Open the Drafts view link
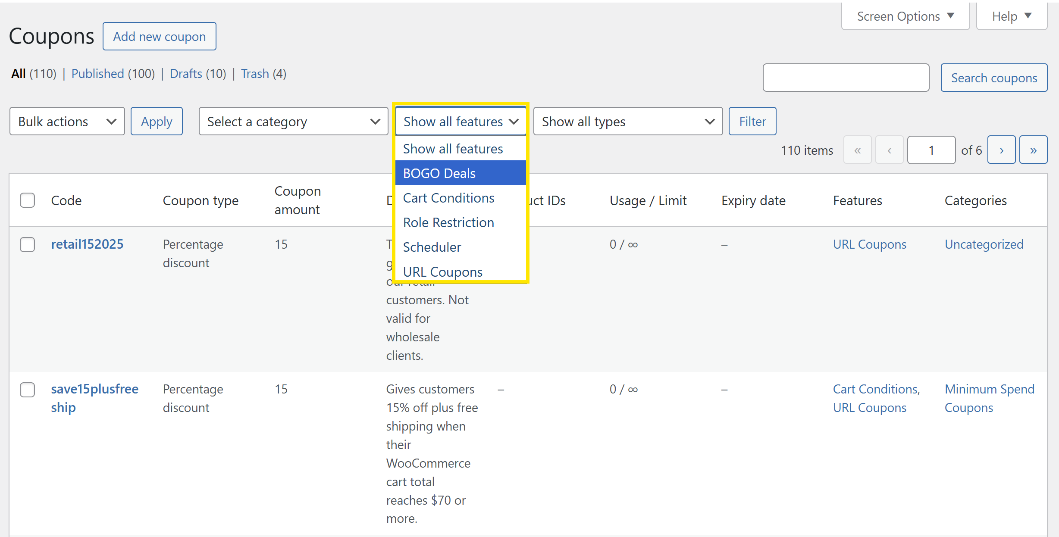1059x537 pixels. click(186, 74)
